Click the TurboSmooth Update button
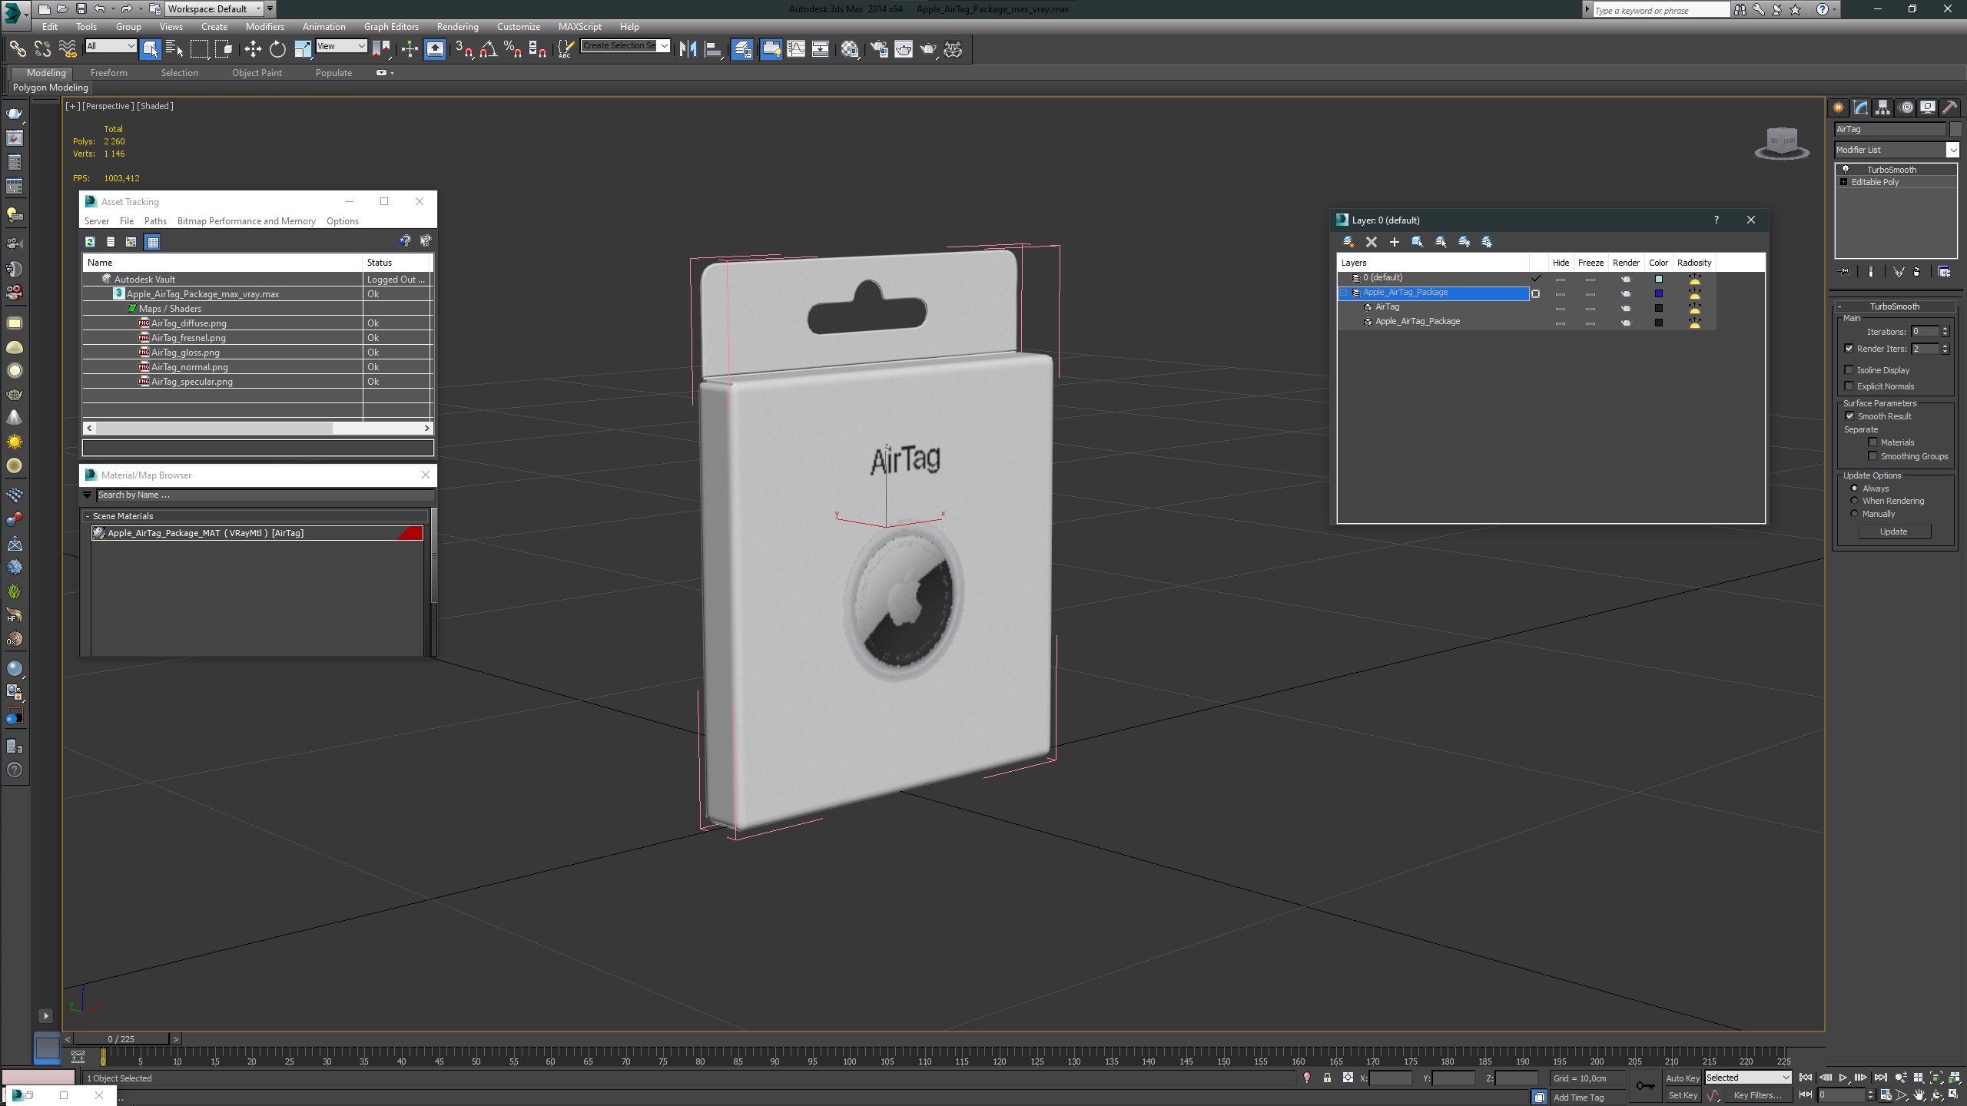 pos(1893,531)
